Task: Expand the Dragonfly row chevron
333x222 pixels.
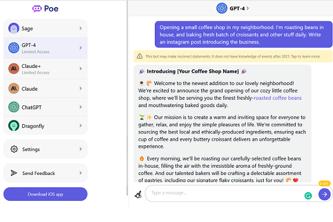Action: pyautogui.click(x=80, y=125)
